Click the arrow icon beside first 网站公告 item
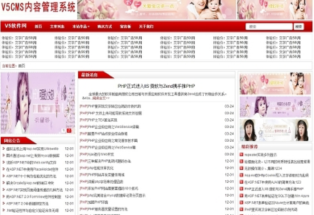The width and height of the screenshot is (314, 215). 4,149
